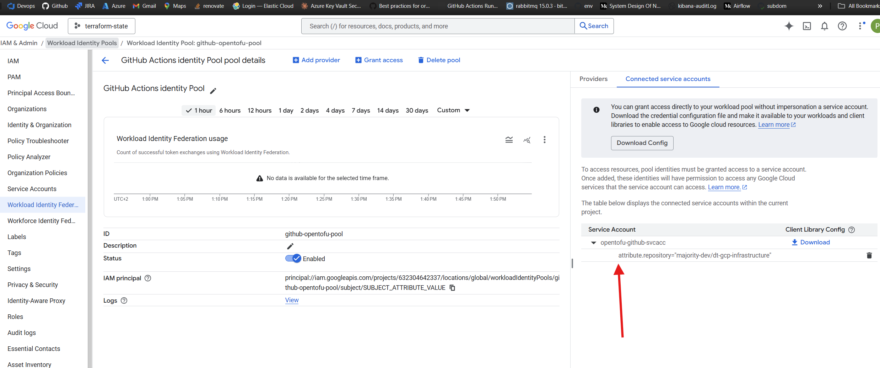Open the chart more options menu

click(544, 140)
